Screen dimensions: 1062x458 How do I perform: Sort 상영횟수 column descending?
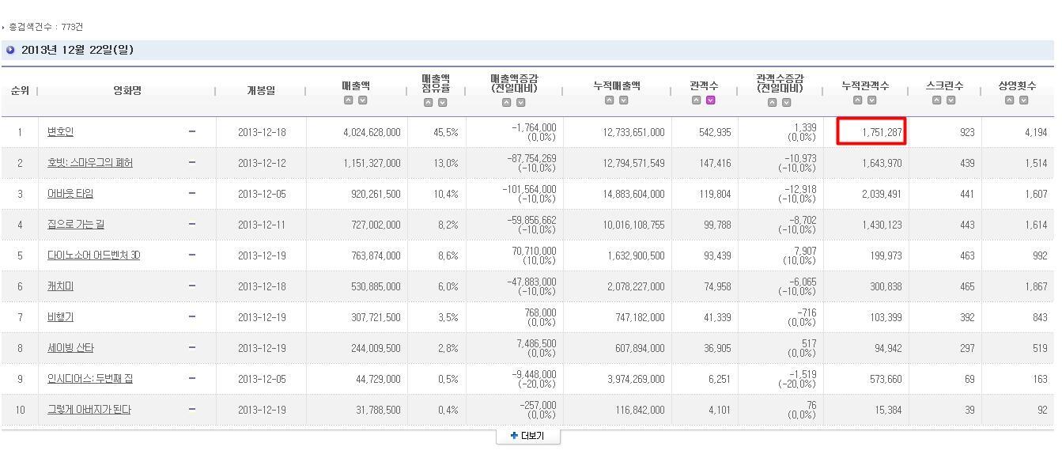coord(1024,100)
